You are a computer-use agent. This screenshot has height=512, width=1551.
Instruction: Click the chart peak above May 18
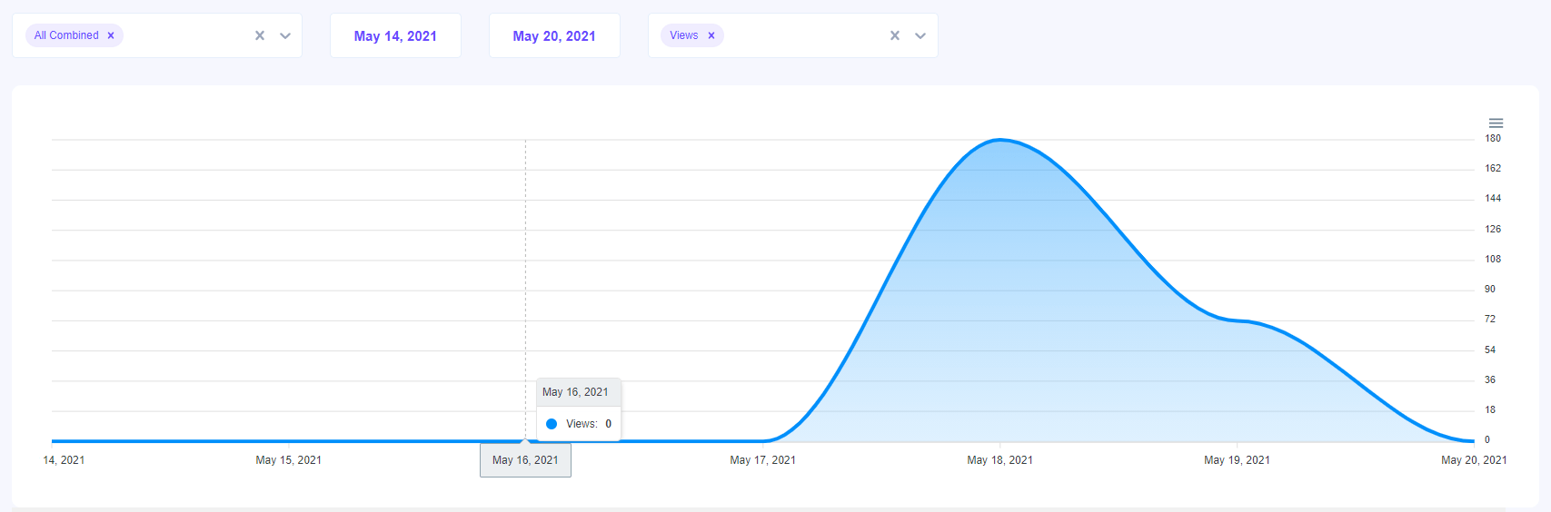click(x=999, y=140)
